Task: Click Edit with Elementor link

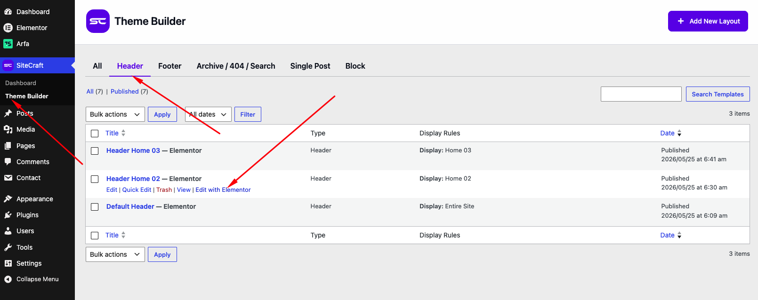Action: [223, 190]
